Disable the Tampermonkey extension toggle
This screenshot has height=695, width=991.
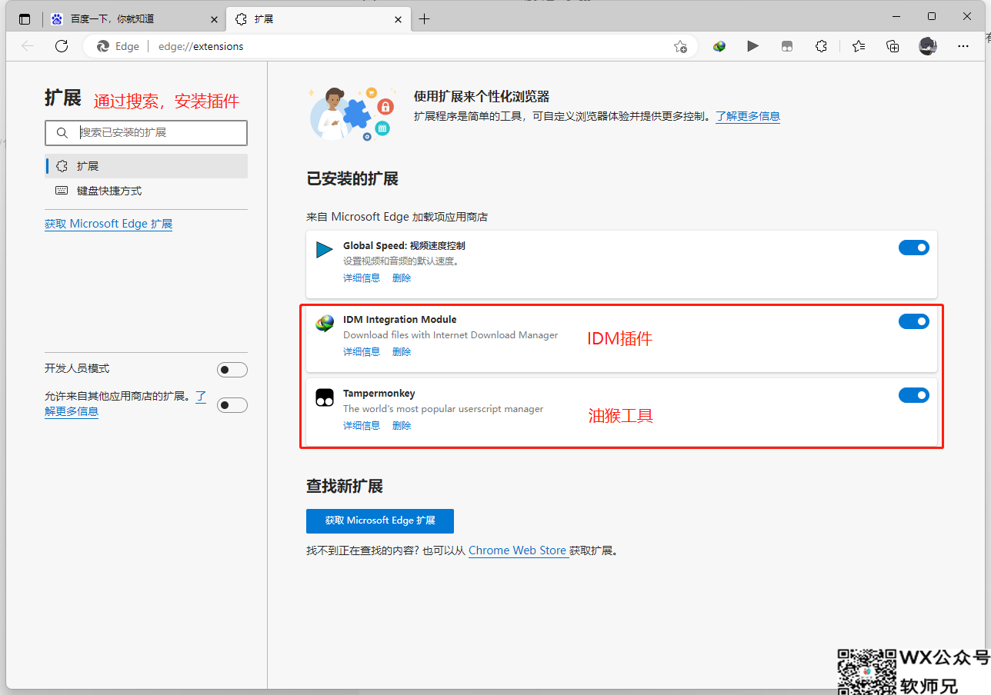point(914,395)
